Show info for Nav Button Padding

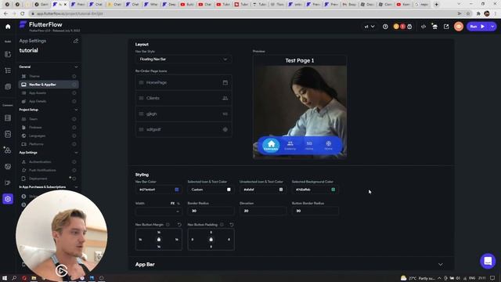click(222, 225)
